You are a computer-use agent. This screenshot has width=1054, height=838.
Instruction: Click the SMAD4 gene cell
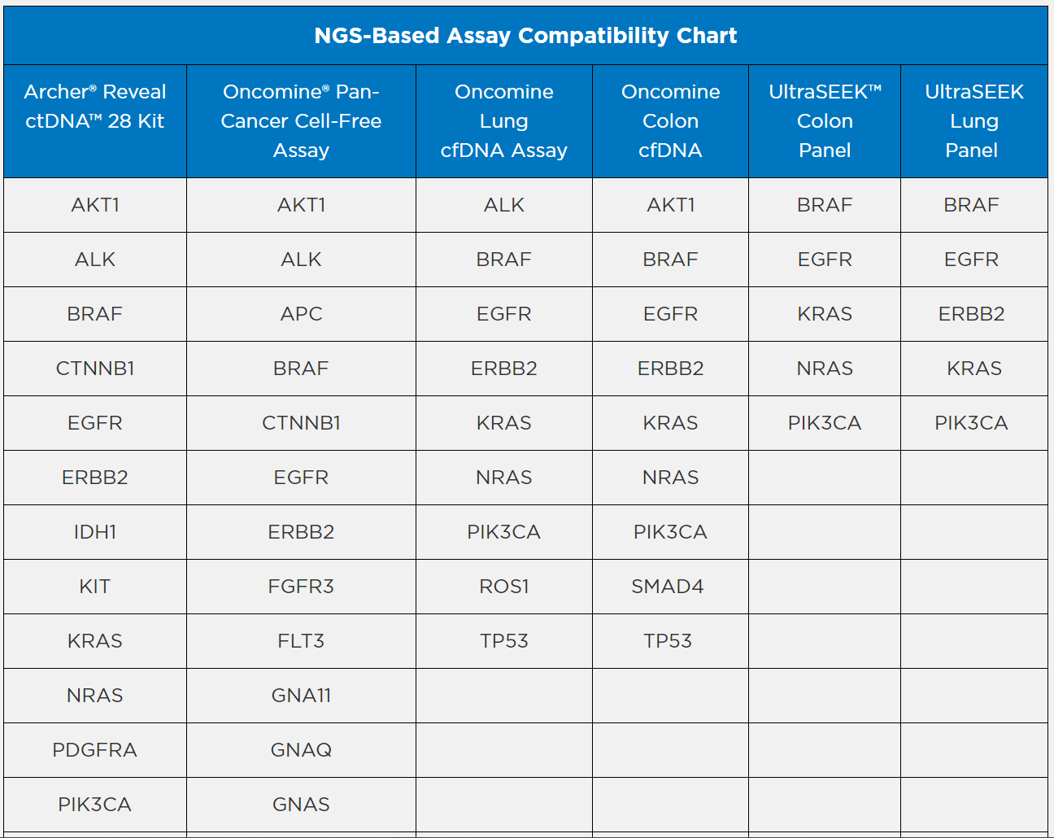click(668, 587)
